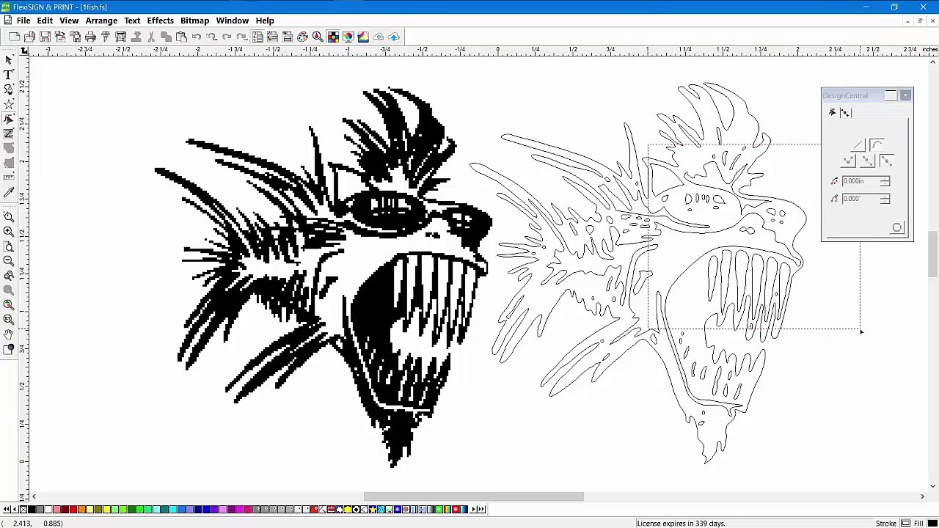The width and height of the screenshot is (939, 528).
Task: Pick the Select (arrow) tool
Action: pyautogui.click(x=9, y=60)
